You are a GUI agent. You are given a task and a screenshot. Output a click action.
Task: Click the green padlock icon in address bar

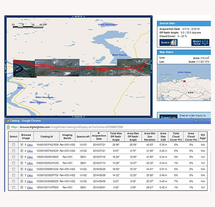8,127
